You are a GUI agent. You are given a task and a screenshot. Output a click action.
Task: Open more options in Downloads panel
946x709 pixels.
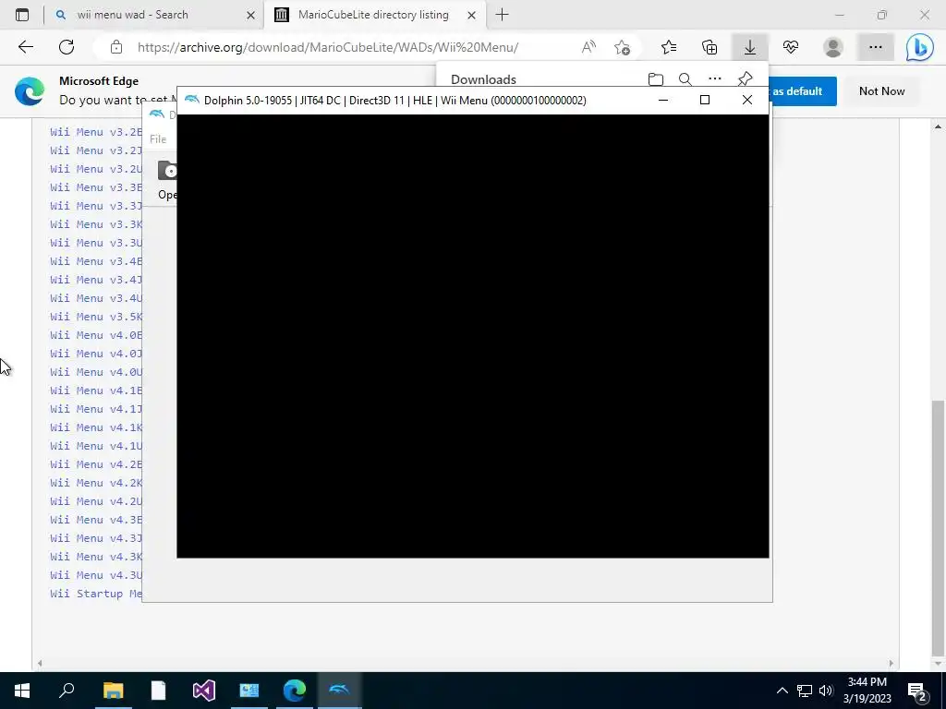[x=715, y=79]
